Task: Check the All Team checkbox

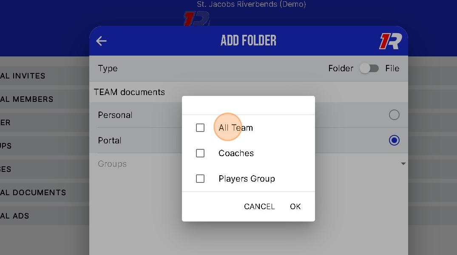Action: coord(200,128)
